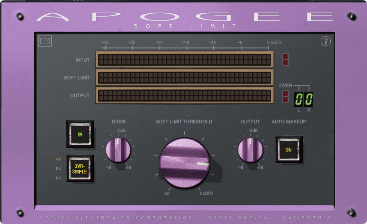
Task: Toggle the IN bypass button
Action: click(80, 134)
